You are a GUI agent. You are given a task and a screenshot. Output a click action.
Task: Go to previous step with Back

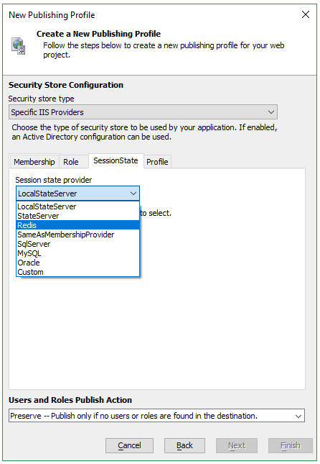pos(184,445)
